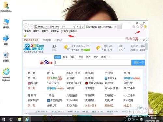Expand the 15-day weather forecast arrow
The width and height of the screenshot is (163, 122).
coord(124,48)
